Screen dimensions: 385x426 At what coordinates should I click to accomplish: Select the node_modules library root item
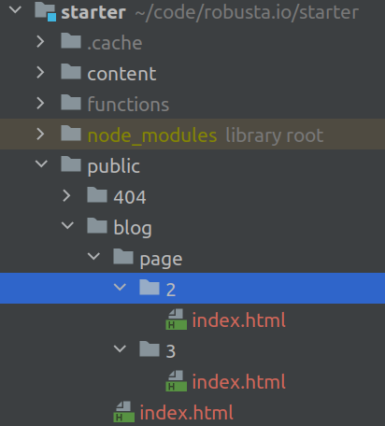click(192, 134)
